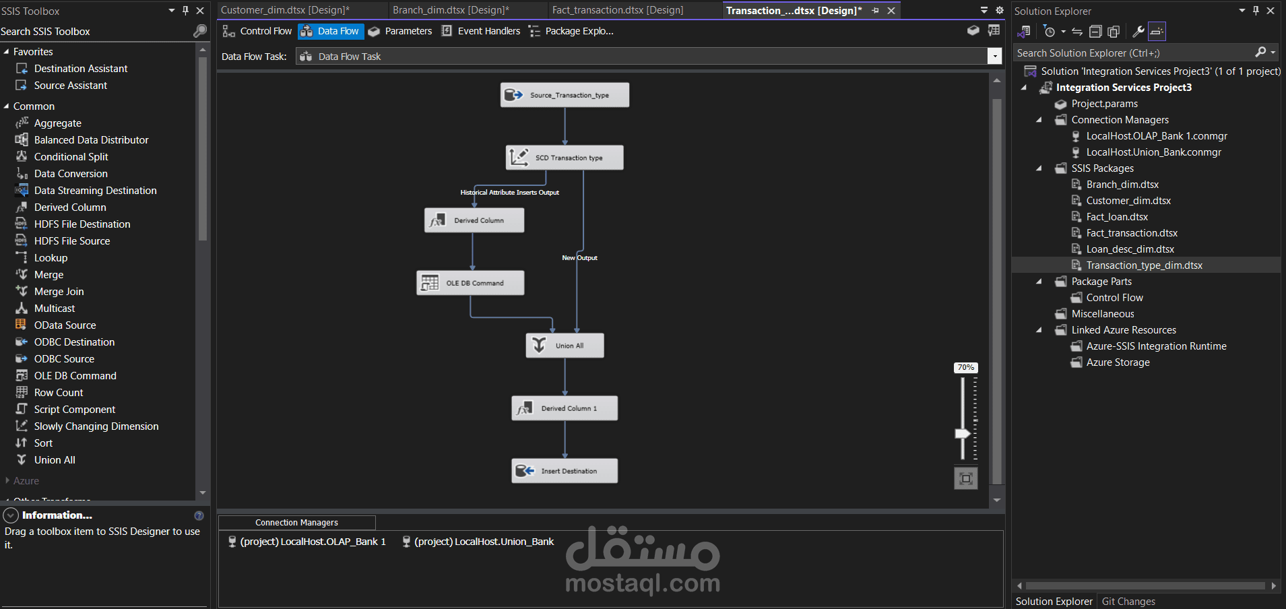Select Loan_desc_dim.dtsx package

pyautogui.click(x=1130, y=249)
